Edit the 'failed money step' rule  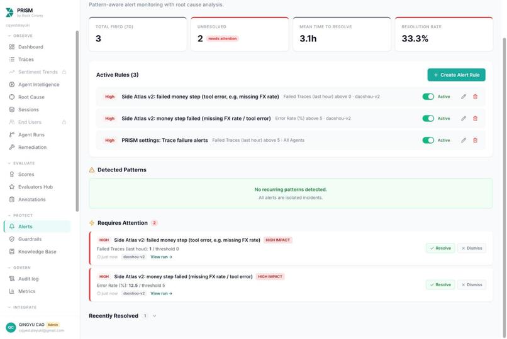(464, 97)
